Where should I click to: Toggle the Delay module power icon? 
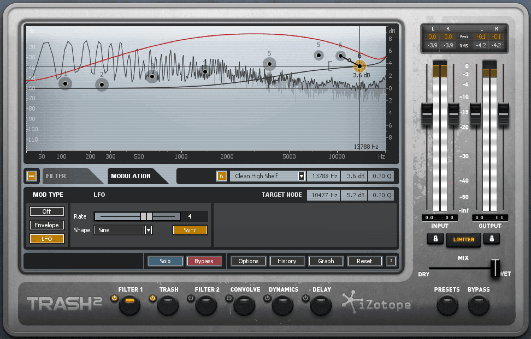pos(306,298)
